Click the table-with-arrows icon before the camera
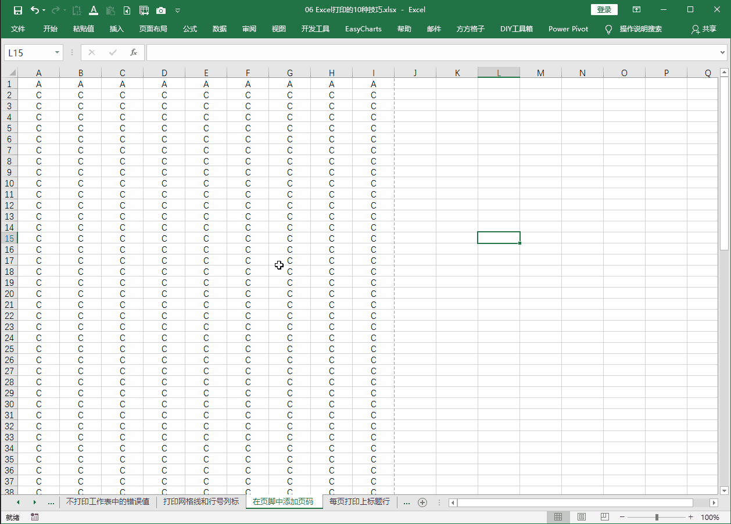The height and width of the screenshot is (524, 731). coord(144,10)
